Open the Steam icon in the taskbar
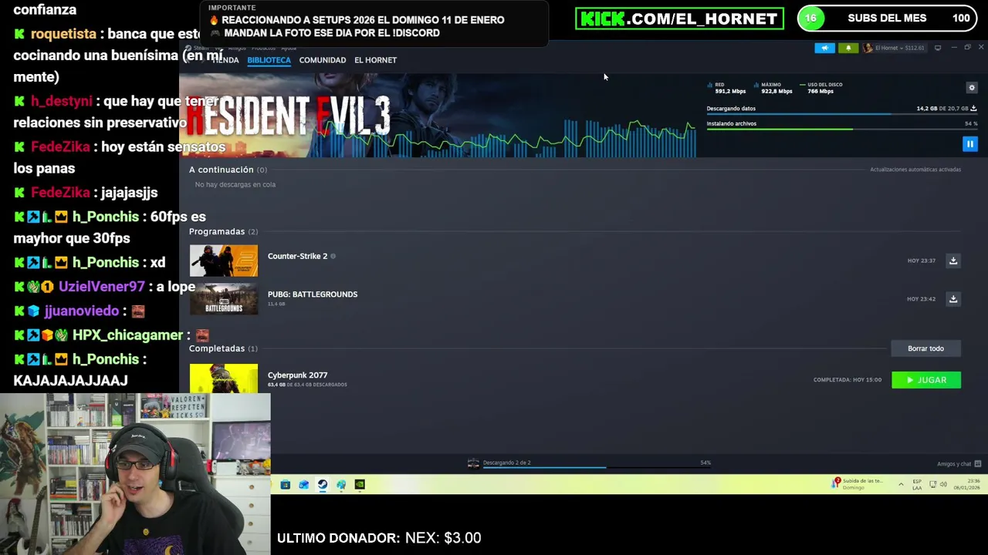The width and height of the screenshot is (988, 555). pos(323,485)
